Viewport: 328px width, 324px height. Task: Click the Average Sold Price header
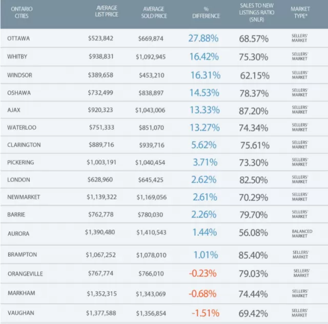154,12
